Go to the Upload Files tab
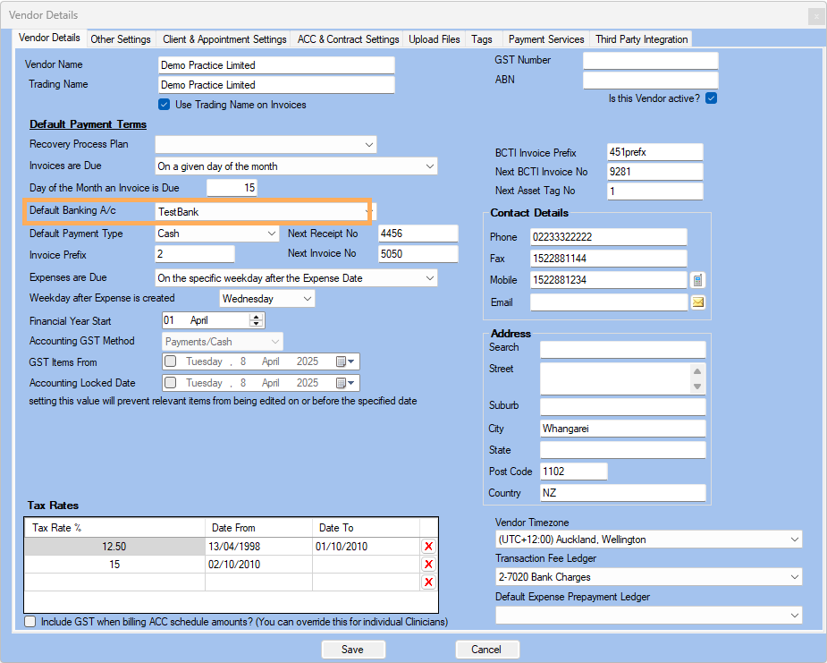The width and height of the screenshot is (827, 663). pos(435,39)
